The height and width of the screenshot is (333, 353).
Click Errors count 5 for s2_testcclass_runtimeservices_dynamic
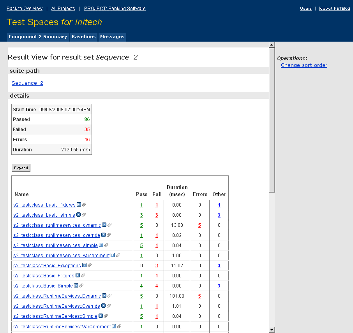coord(199,225)
